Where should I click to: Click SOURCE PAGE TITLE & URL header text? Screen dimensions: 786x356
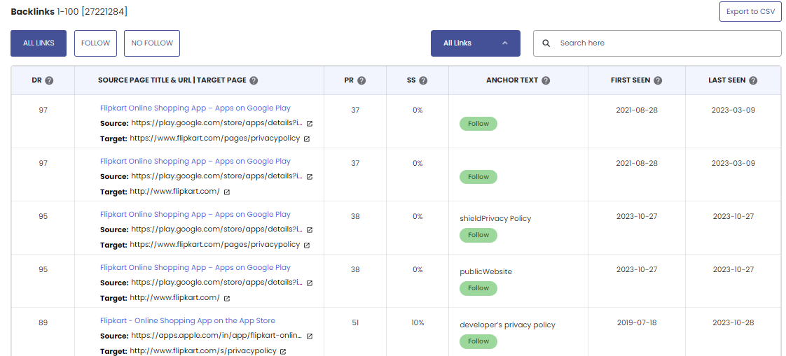point(172,80)
